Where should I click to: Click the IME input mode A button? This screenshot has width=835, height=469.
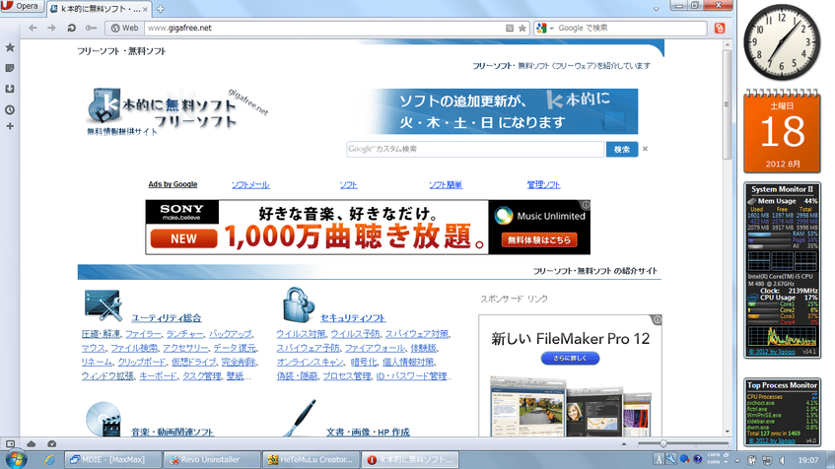(659, 459)
